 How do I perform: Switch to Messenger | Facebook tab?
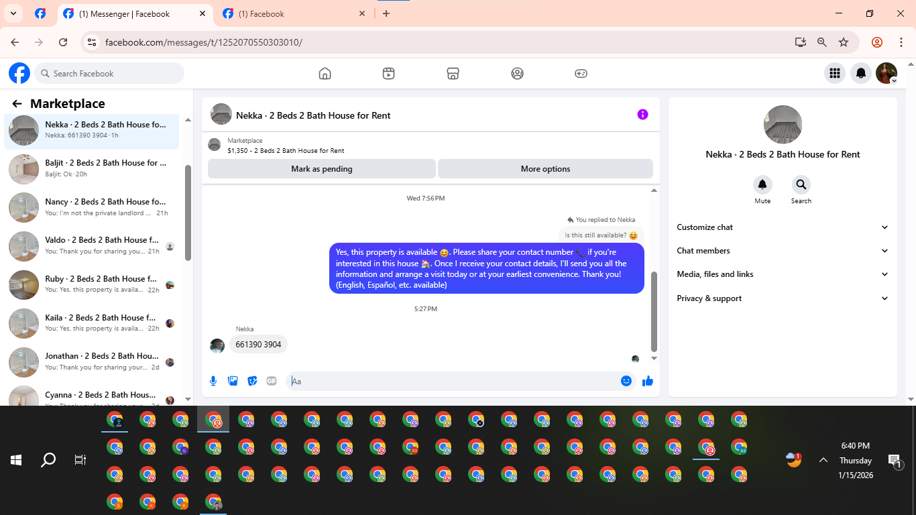pyautogui.click(x=136, y=13)
